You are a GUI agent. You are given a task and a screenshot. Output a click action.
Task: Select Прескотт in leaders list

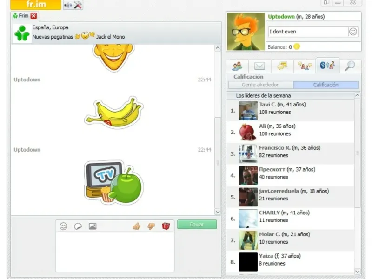point(290,175)
